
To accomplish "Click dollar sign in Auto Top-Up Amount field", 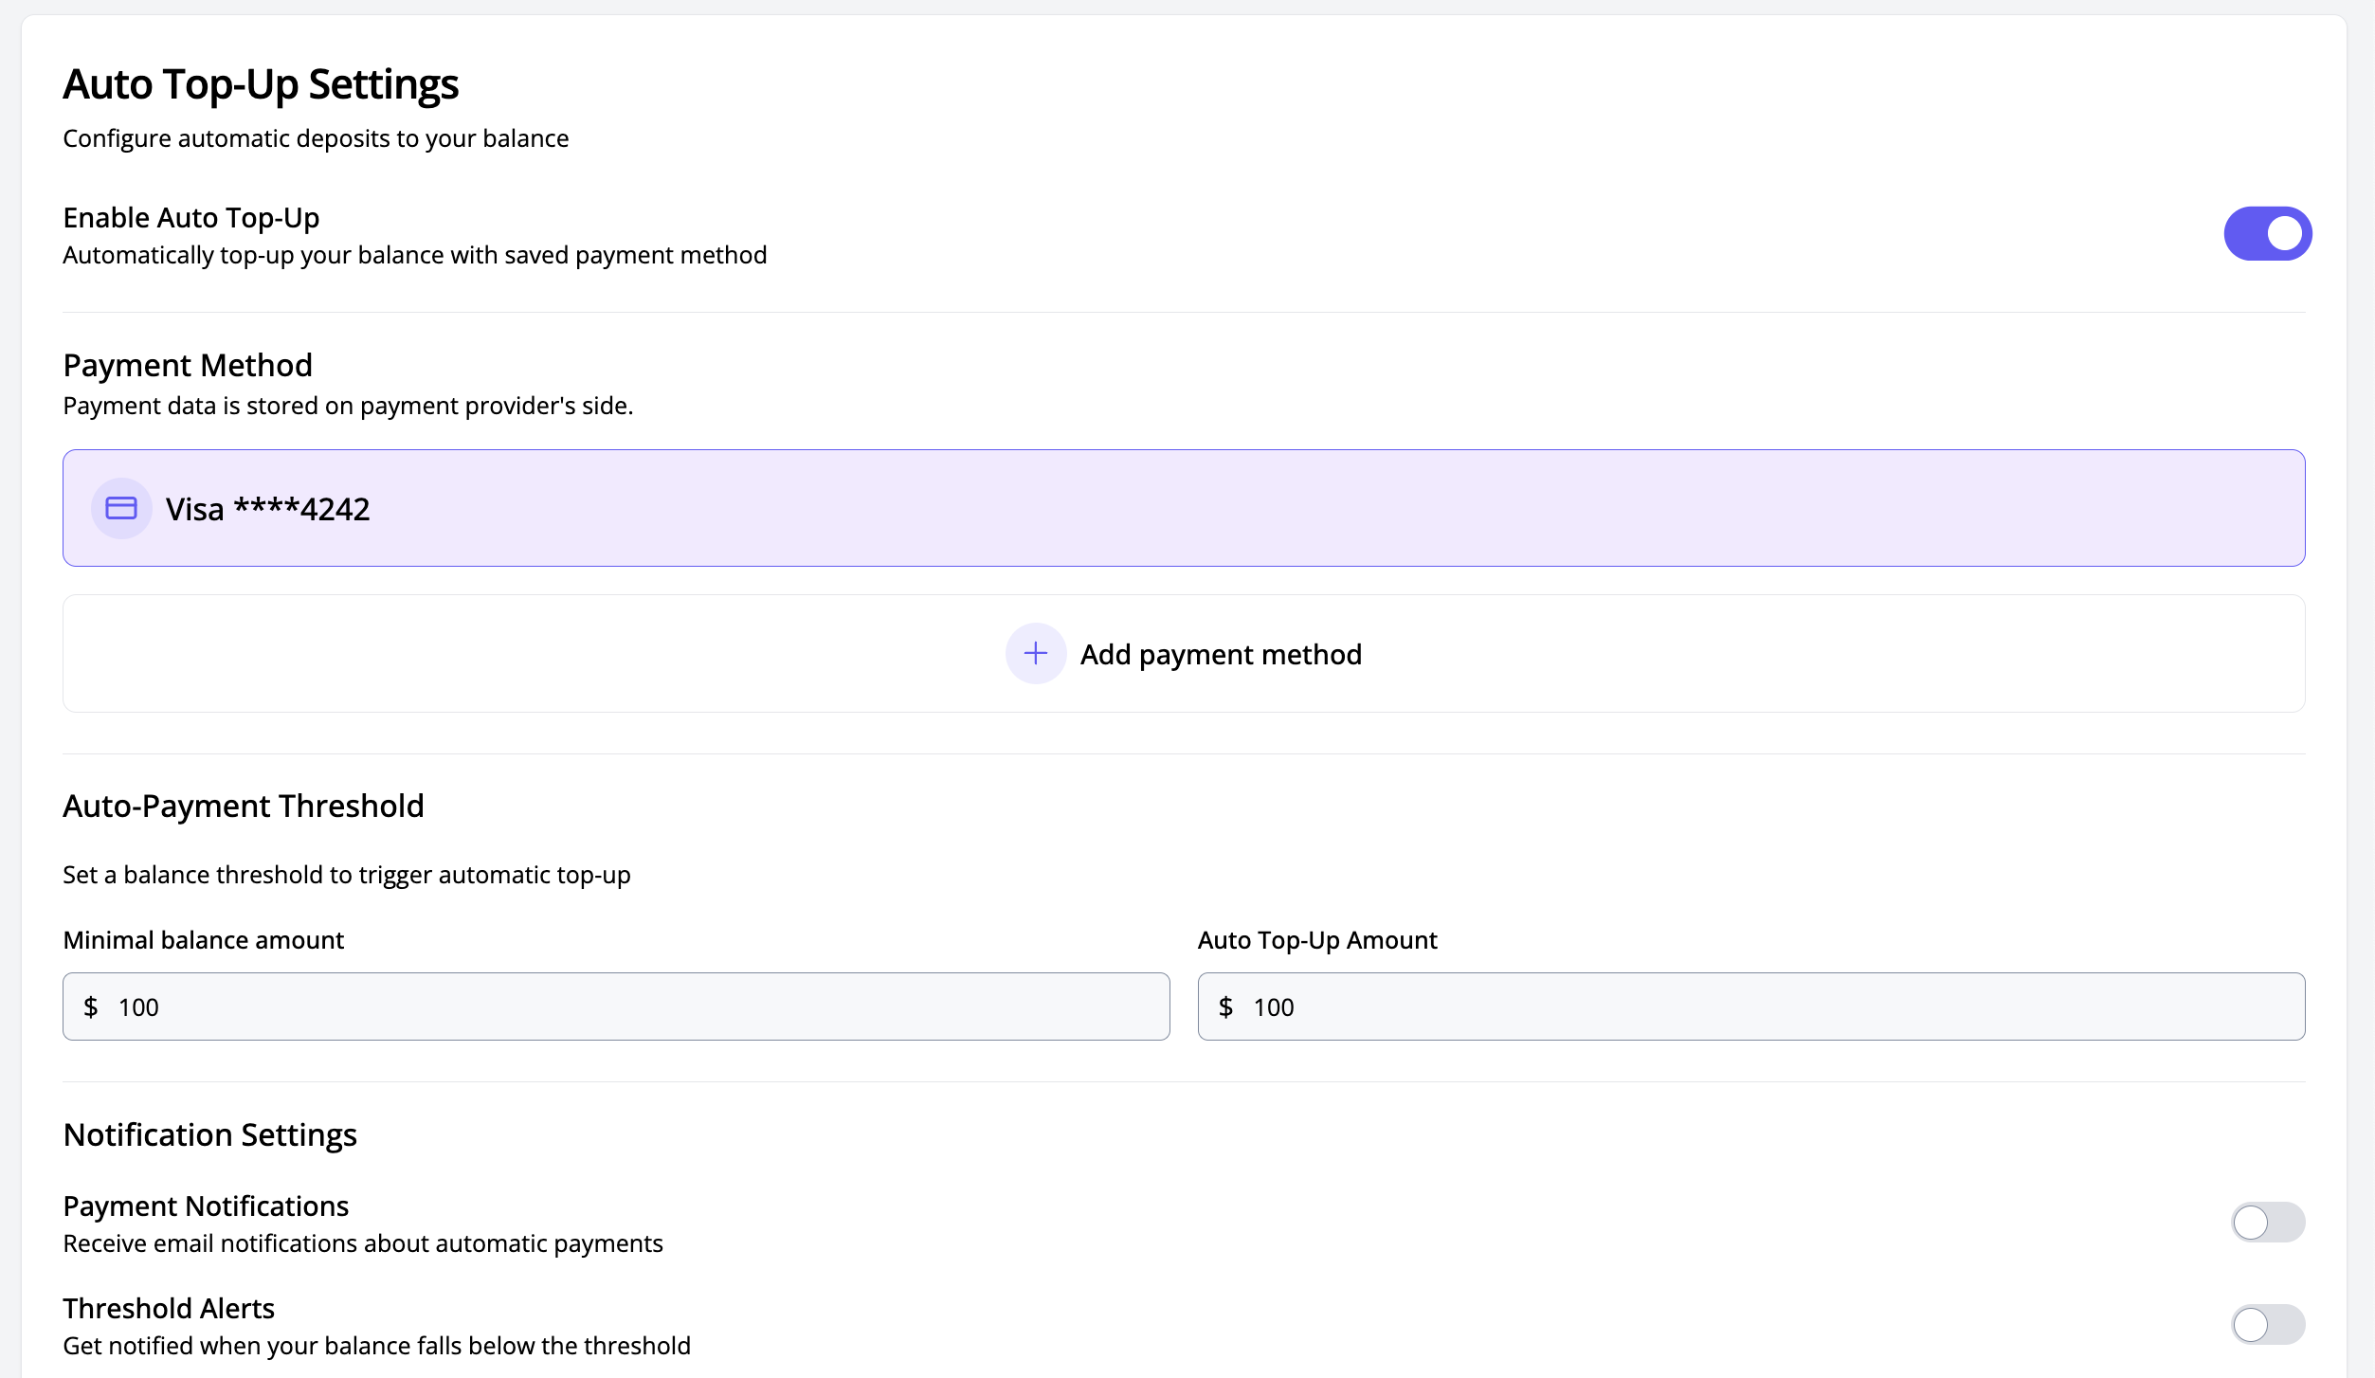I will pyautogui.click(x=1225, y=1006).
